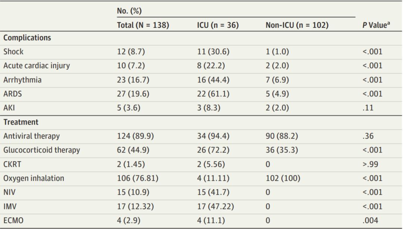Click the Non-ICU (n = 102) column header
The height and width of the screenshot is (229, 403).
pos(297,25)
